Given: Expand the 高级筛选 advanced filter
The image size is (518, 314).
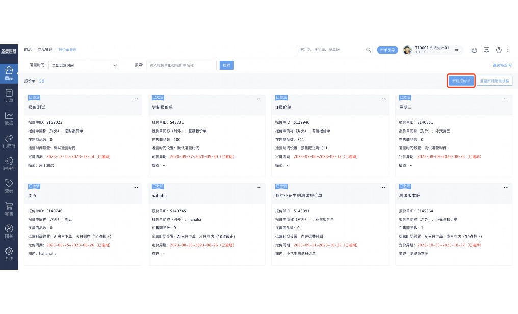Looking at the screenshot, I should [x=502, y=65].
